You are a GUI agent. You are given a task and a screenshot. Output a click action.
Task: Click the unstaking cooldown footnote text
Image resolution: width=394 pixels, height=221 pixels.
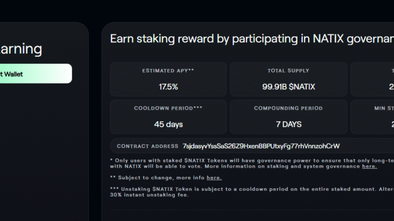click(252, 192)
